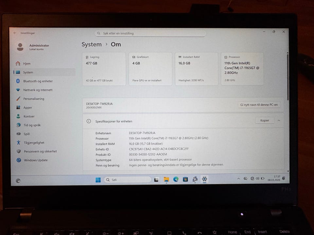314x235 pixels.
Task: Click the Personvern shield icon
Action: [x=19, y=151]
